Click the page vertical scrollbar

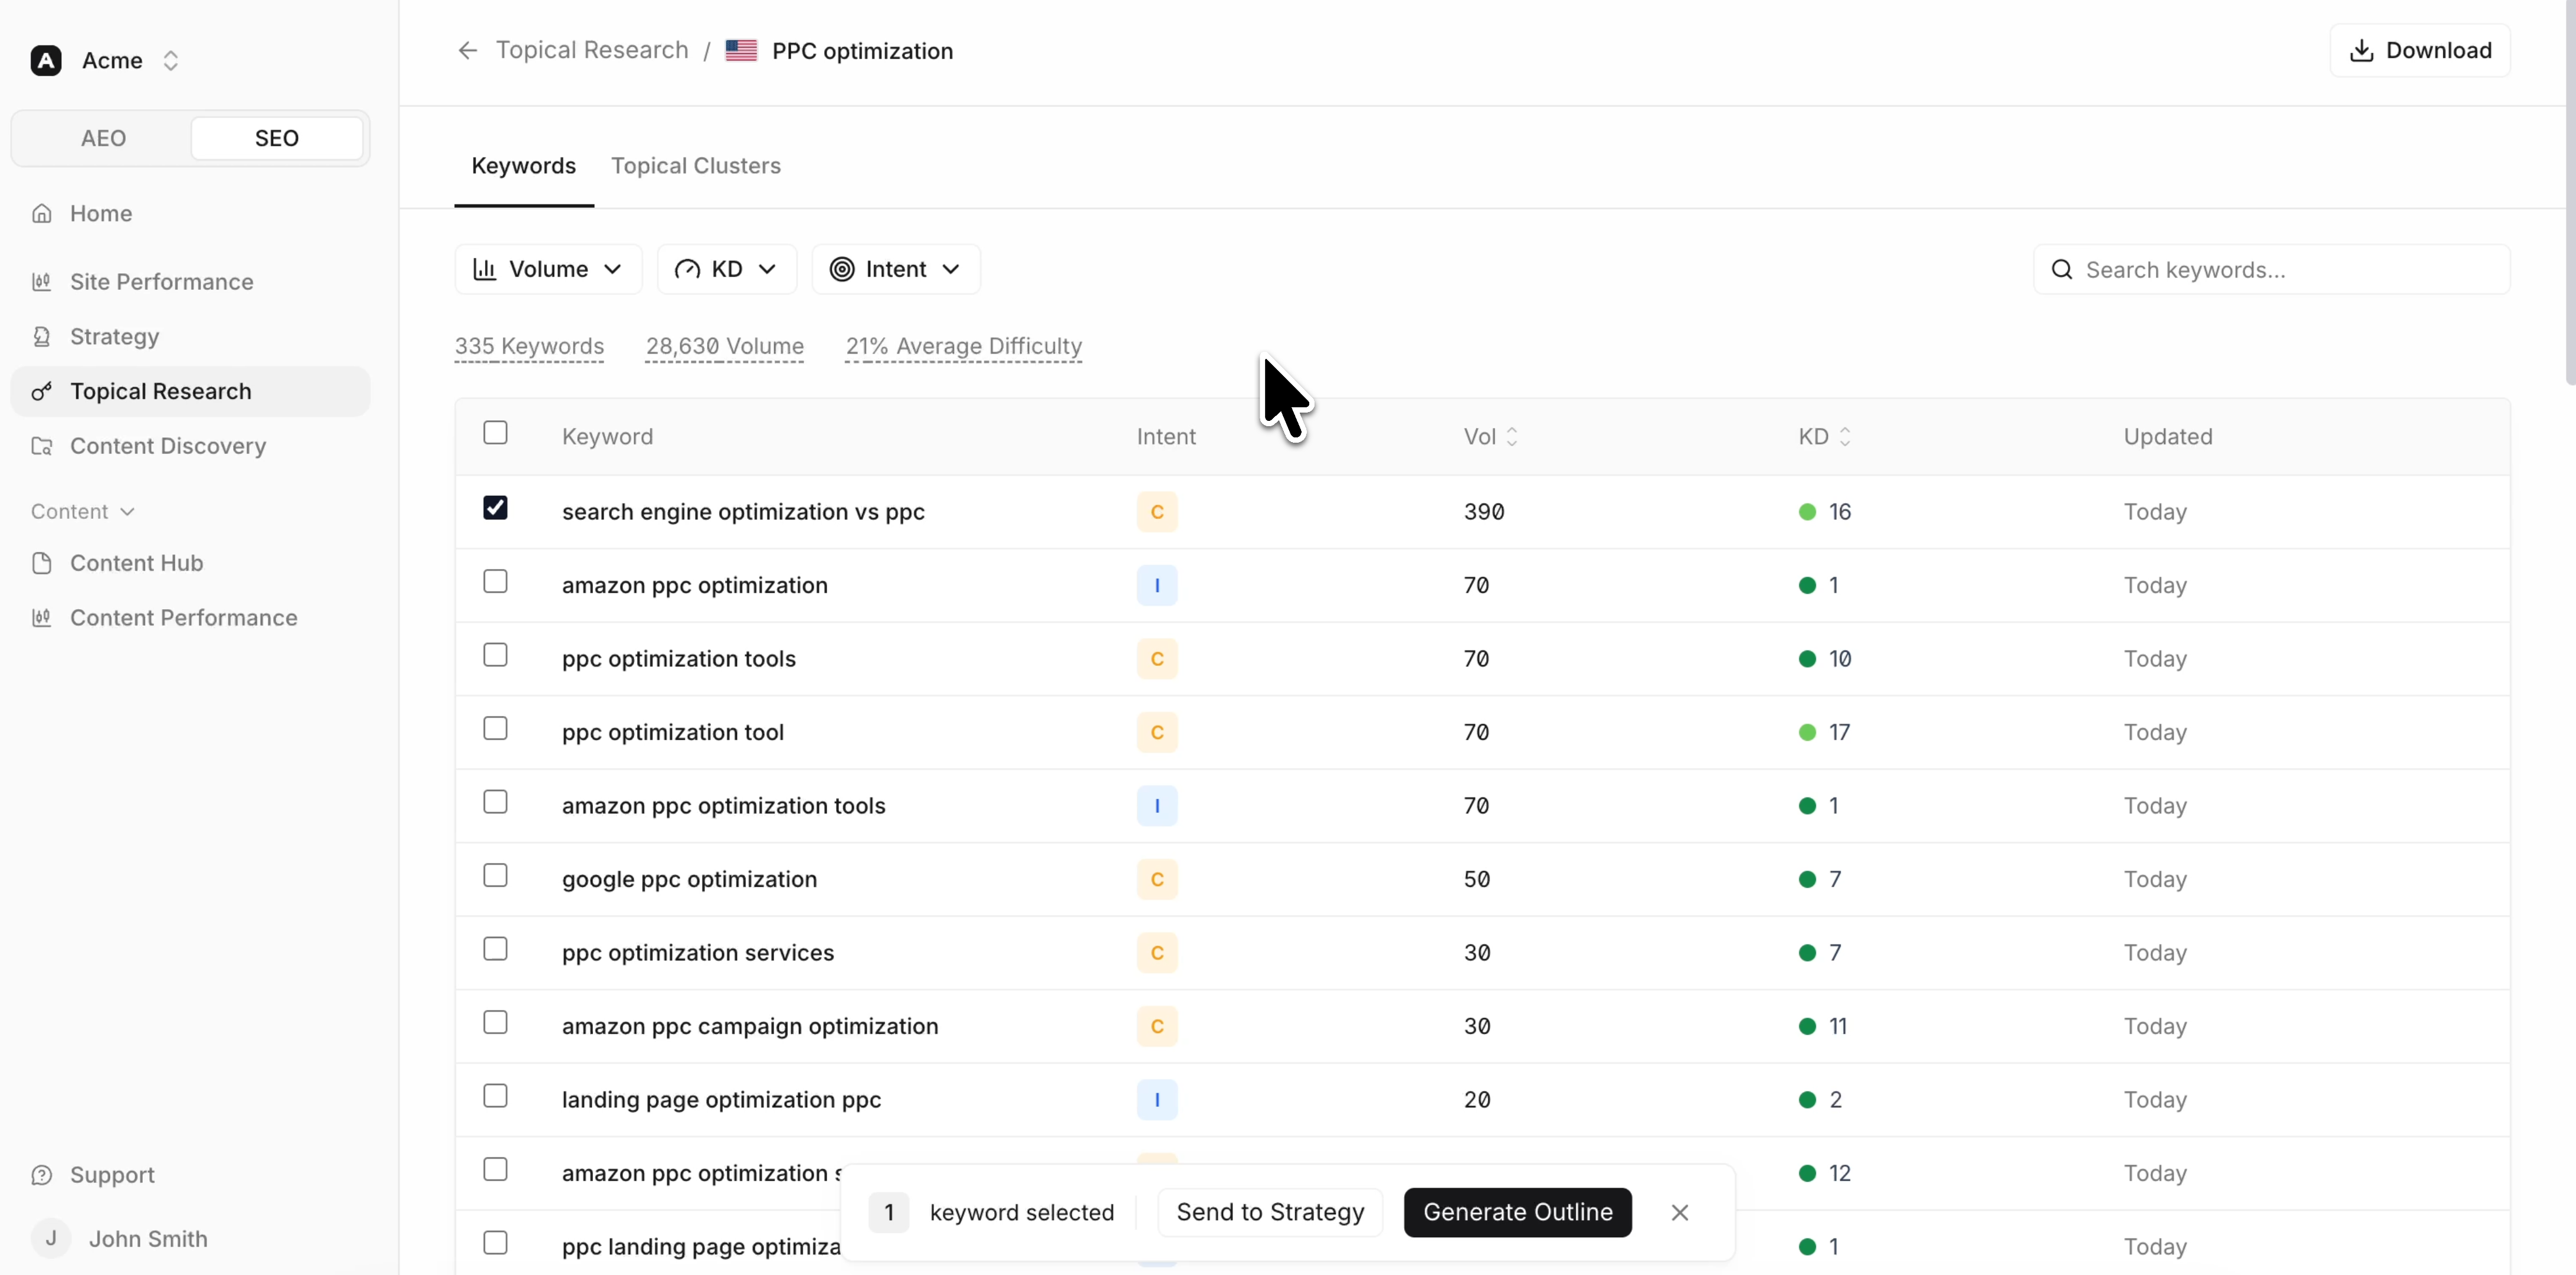[2570, 192]
